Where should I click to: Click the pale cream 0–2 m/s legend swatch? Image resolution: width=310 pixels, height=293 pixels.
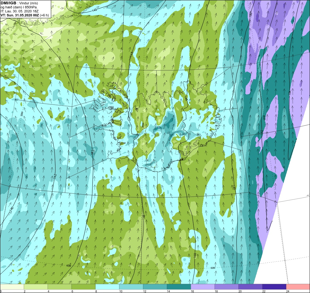click(x=12, y=287)
